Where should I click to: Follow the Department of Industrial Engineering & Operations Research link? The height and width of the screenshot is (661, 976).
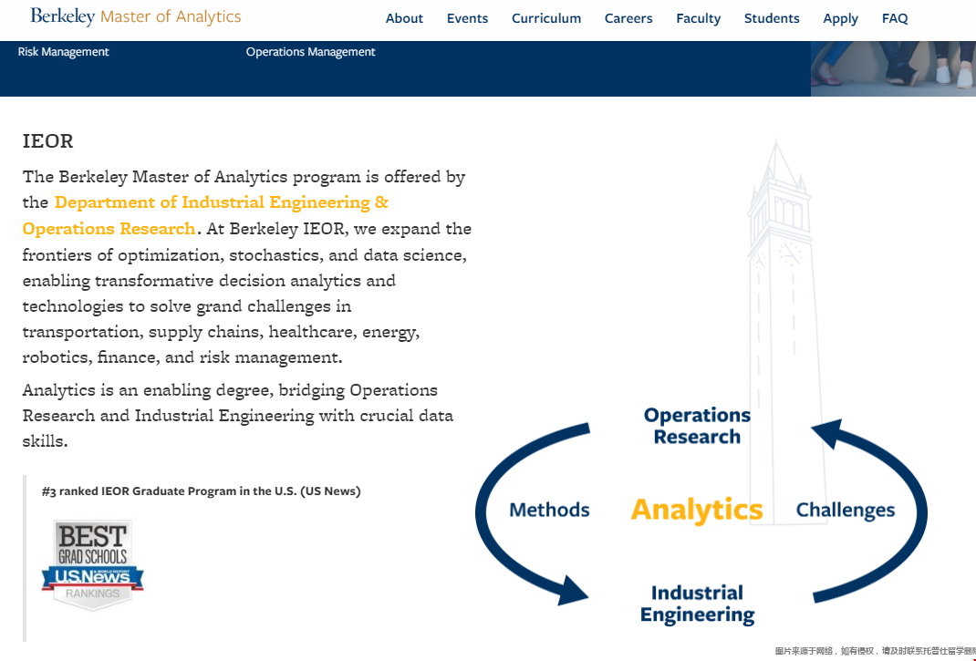[205, 215]
